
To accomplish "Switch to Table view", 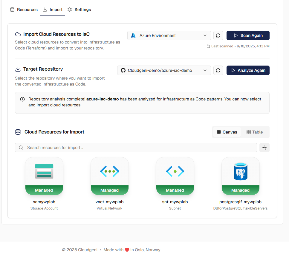I will tap(255, 132).
